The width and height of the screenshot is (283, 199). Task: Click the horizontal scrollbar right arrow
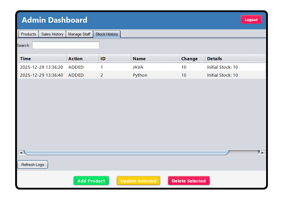click(262, 153)
